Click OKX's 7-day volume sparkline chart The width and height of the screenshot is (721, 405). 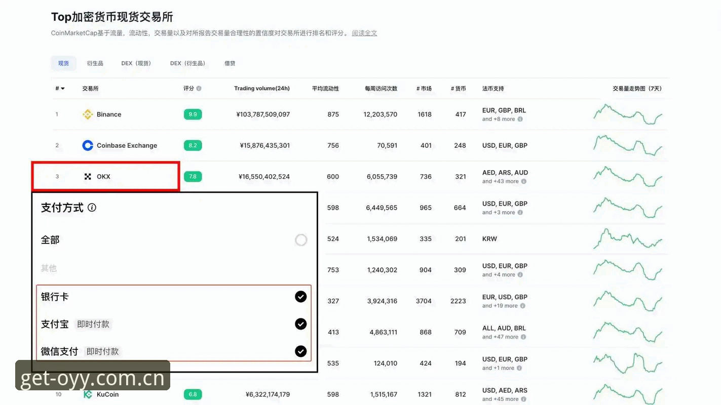pos(628,177)
